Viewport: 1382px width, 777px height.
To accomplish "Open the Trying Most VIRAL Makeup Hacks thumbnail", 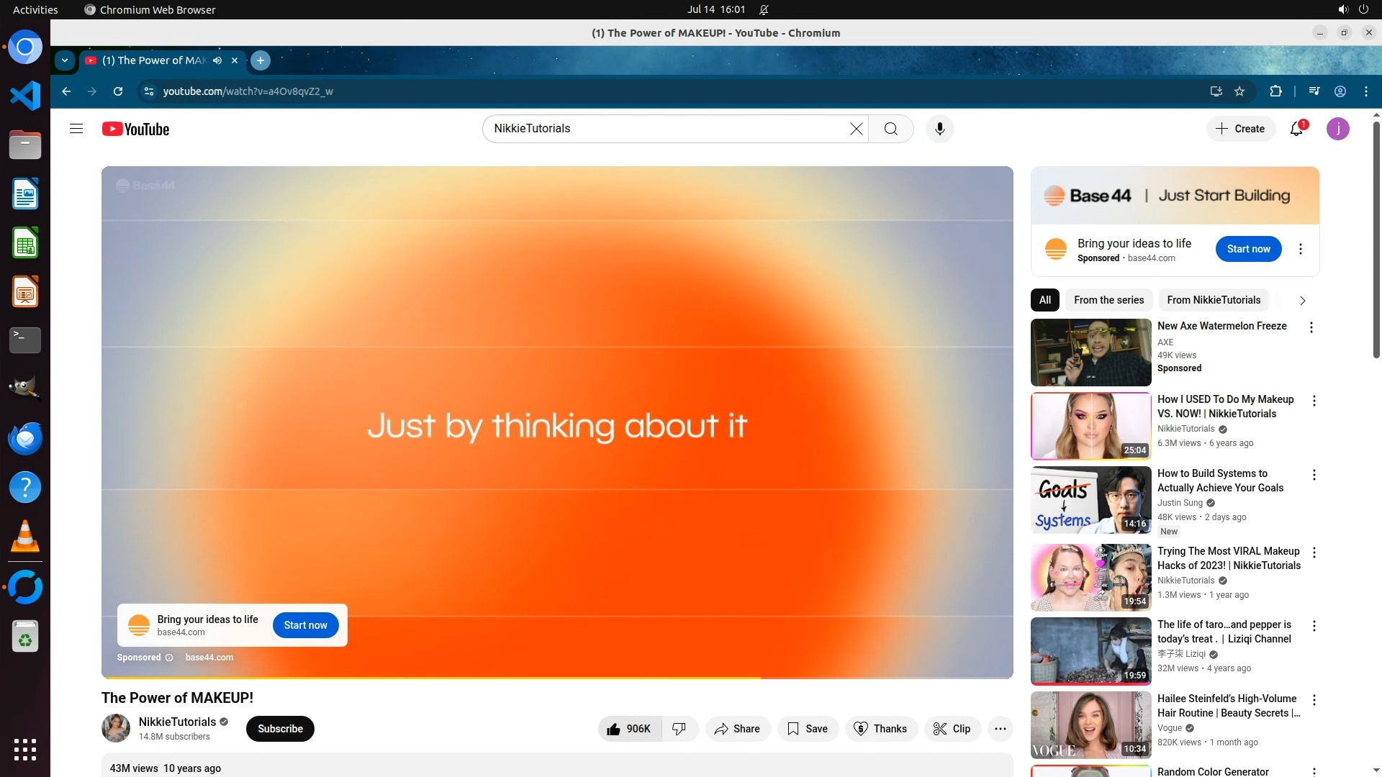I will 1090,578.
